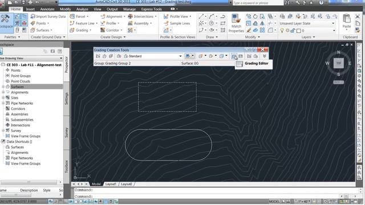
Task: Click the Profile View button
Action: (177, 17)
